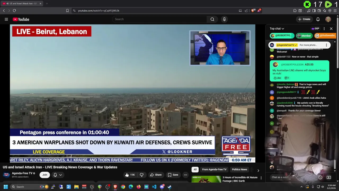Open Brave Rewards triangle icon
The width and height of the screenshot is (339, 191).
tap(259, 11)
